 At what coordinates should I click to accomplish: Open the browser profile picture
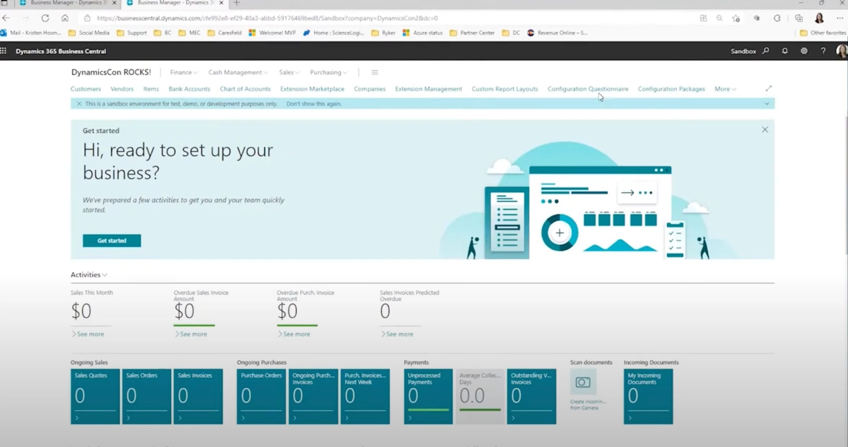819,18
